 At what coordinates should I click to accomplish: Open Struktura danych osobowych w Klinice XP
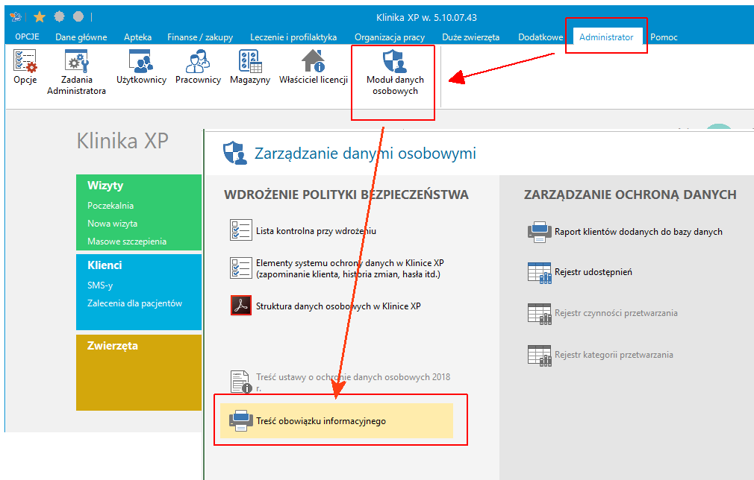click(338, 306)
